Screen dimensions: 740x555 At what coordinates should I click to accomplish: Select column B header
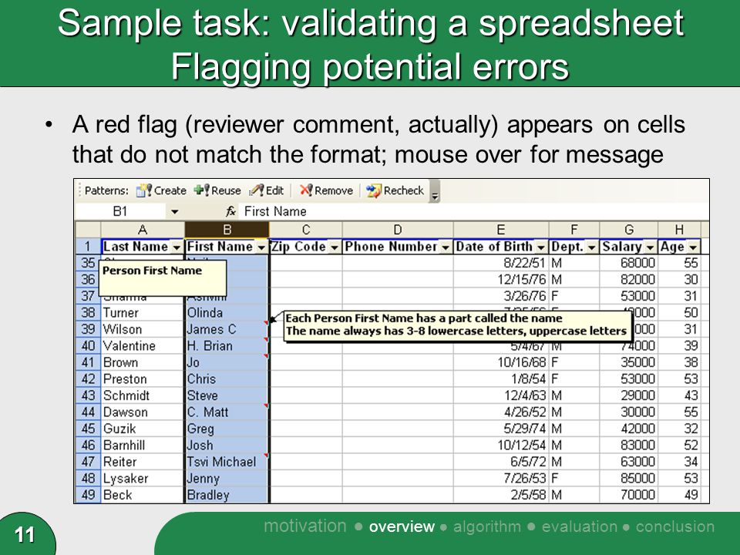pos(227,230)
